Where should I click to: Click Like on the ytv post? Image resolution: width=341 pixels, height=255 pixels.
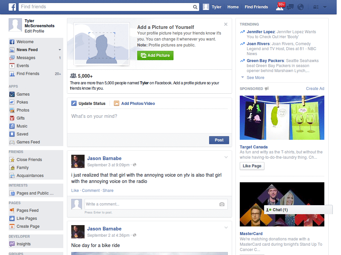[75, 190]
